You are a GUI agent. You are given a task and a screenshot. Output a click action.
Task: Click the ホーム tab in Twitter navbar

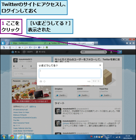(x=15, y=52)
